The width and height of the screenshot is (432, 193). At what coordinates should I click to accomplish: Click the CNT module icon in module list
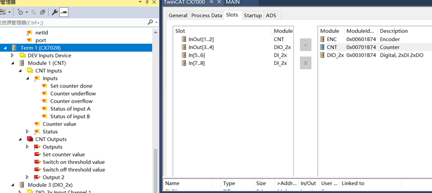(x=322, y=47)
